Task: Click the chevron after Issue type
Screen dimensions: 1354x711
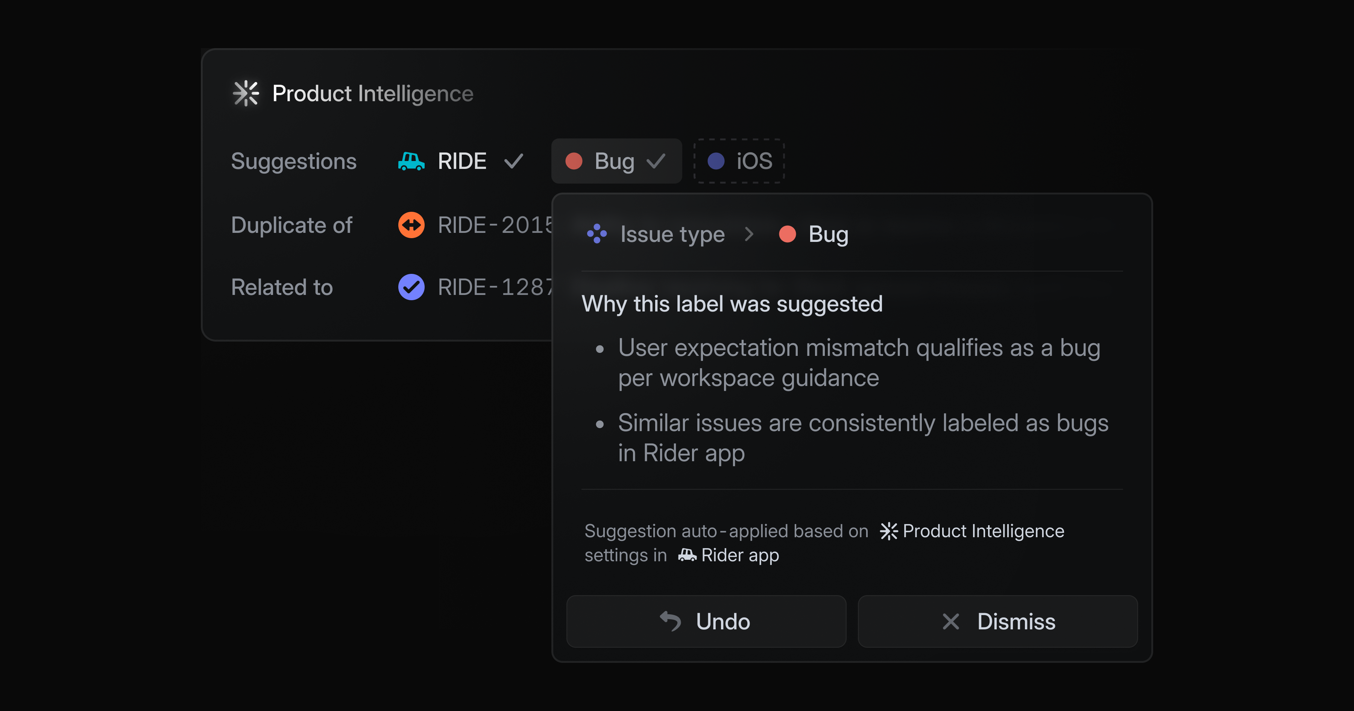Action: pos(750,234)
